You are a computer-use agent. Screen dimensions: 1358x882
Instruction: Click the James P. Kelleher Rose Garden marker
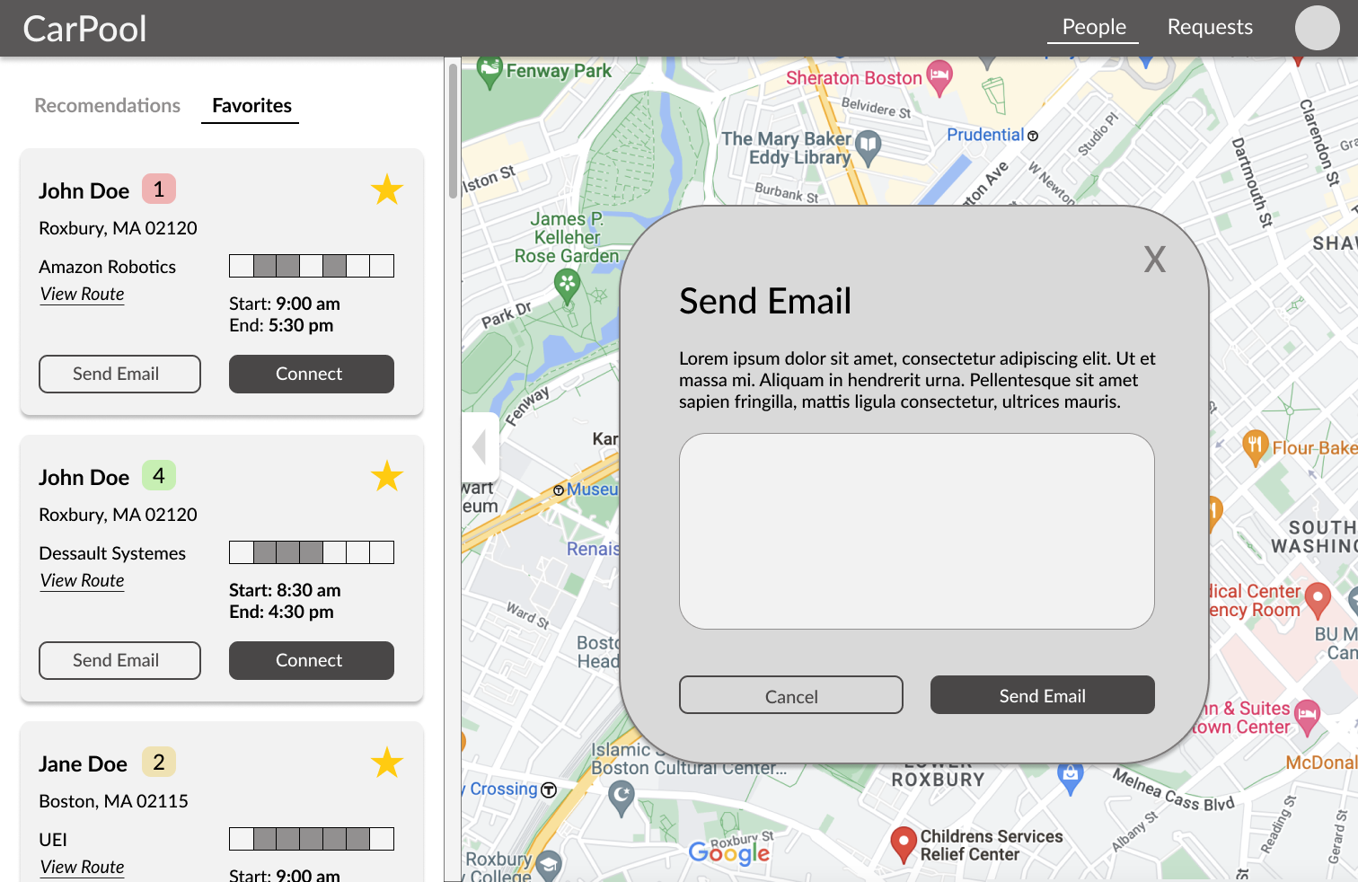pos(567,287)
